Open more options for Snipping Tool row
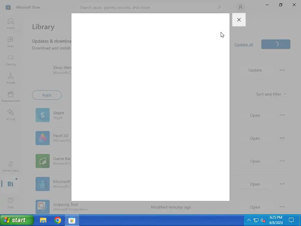Viewport: 301px width, 226px height. (x=282, y=207)
